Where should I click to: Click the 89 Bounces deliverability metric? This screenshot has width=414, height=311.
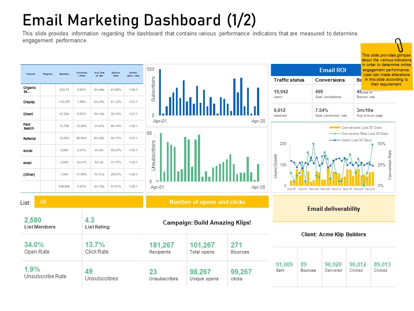click(x=308, y=267)
